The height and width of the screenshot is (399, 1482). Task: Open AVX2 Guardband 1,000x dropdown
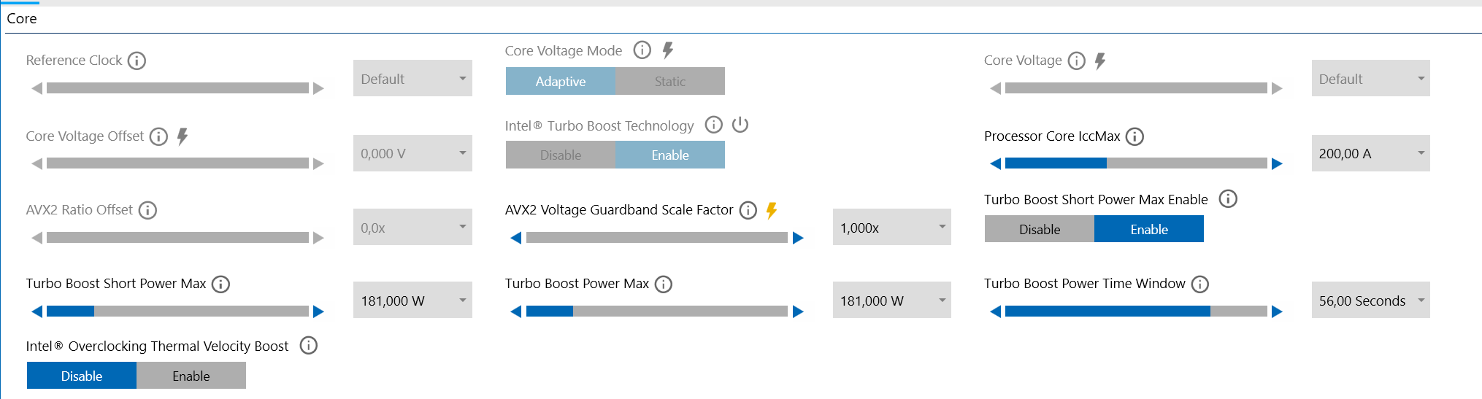(x=892, y=227)
